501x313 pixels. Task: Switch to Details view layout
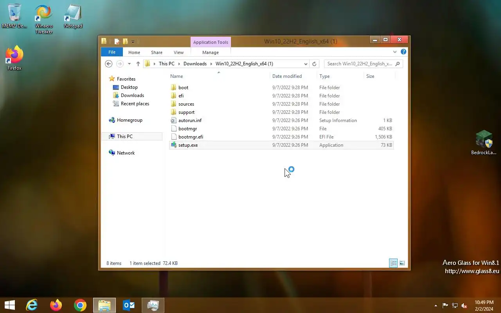click(x=393, y=263)
